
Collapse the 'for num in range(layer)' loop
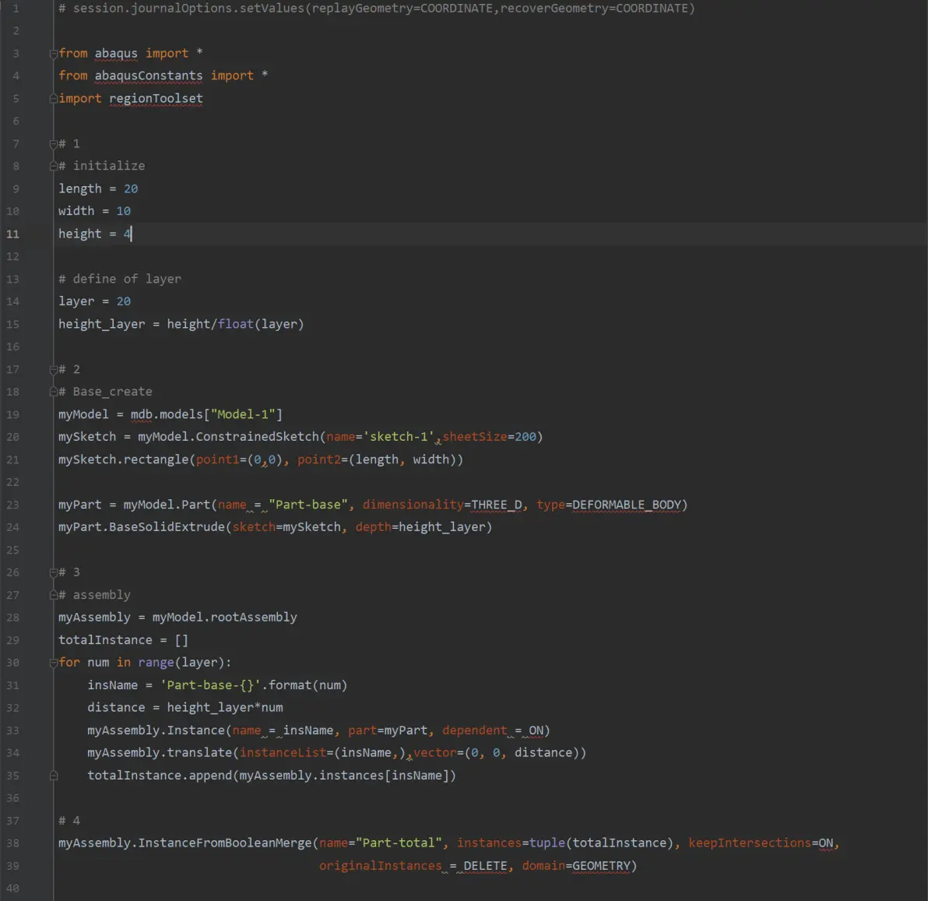click(x=53, y=663)
